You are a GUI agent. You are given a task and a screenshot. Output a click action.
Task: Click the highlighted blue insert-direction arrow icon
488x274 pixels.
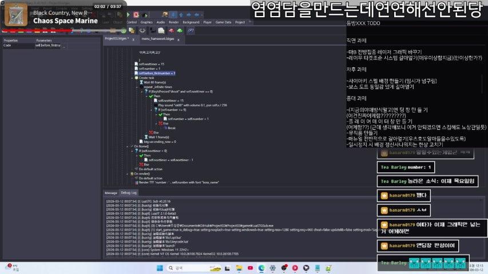(x=174, y=15)
